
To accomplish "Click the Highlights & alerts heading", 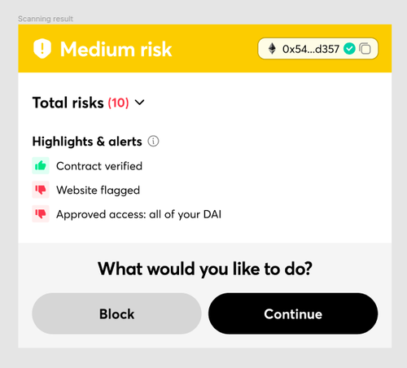I will point(87,142).
